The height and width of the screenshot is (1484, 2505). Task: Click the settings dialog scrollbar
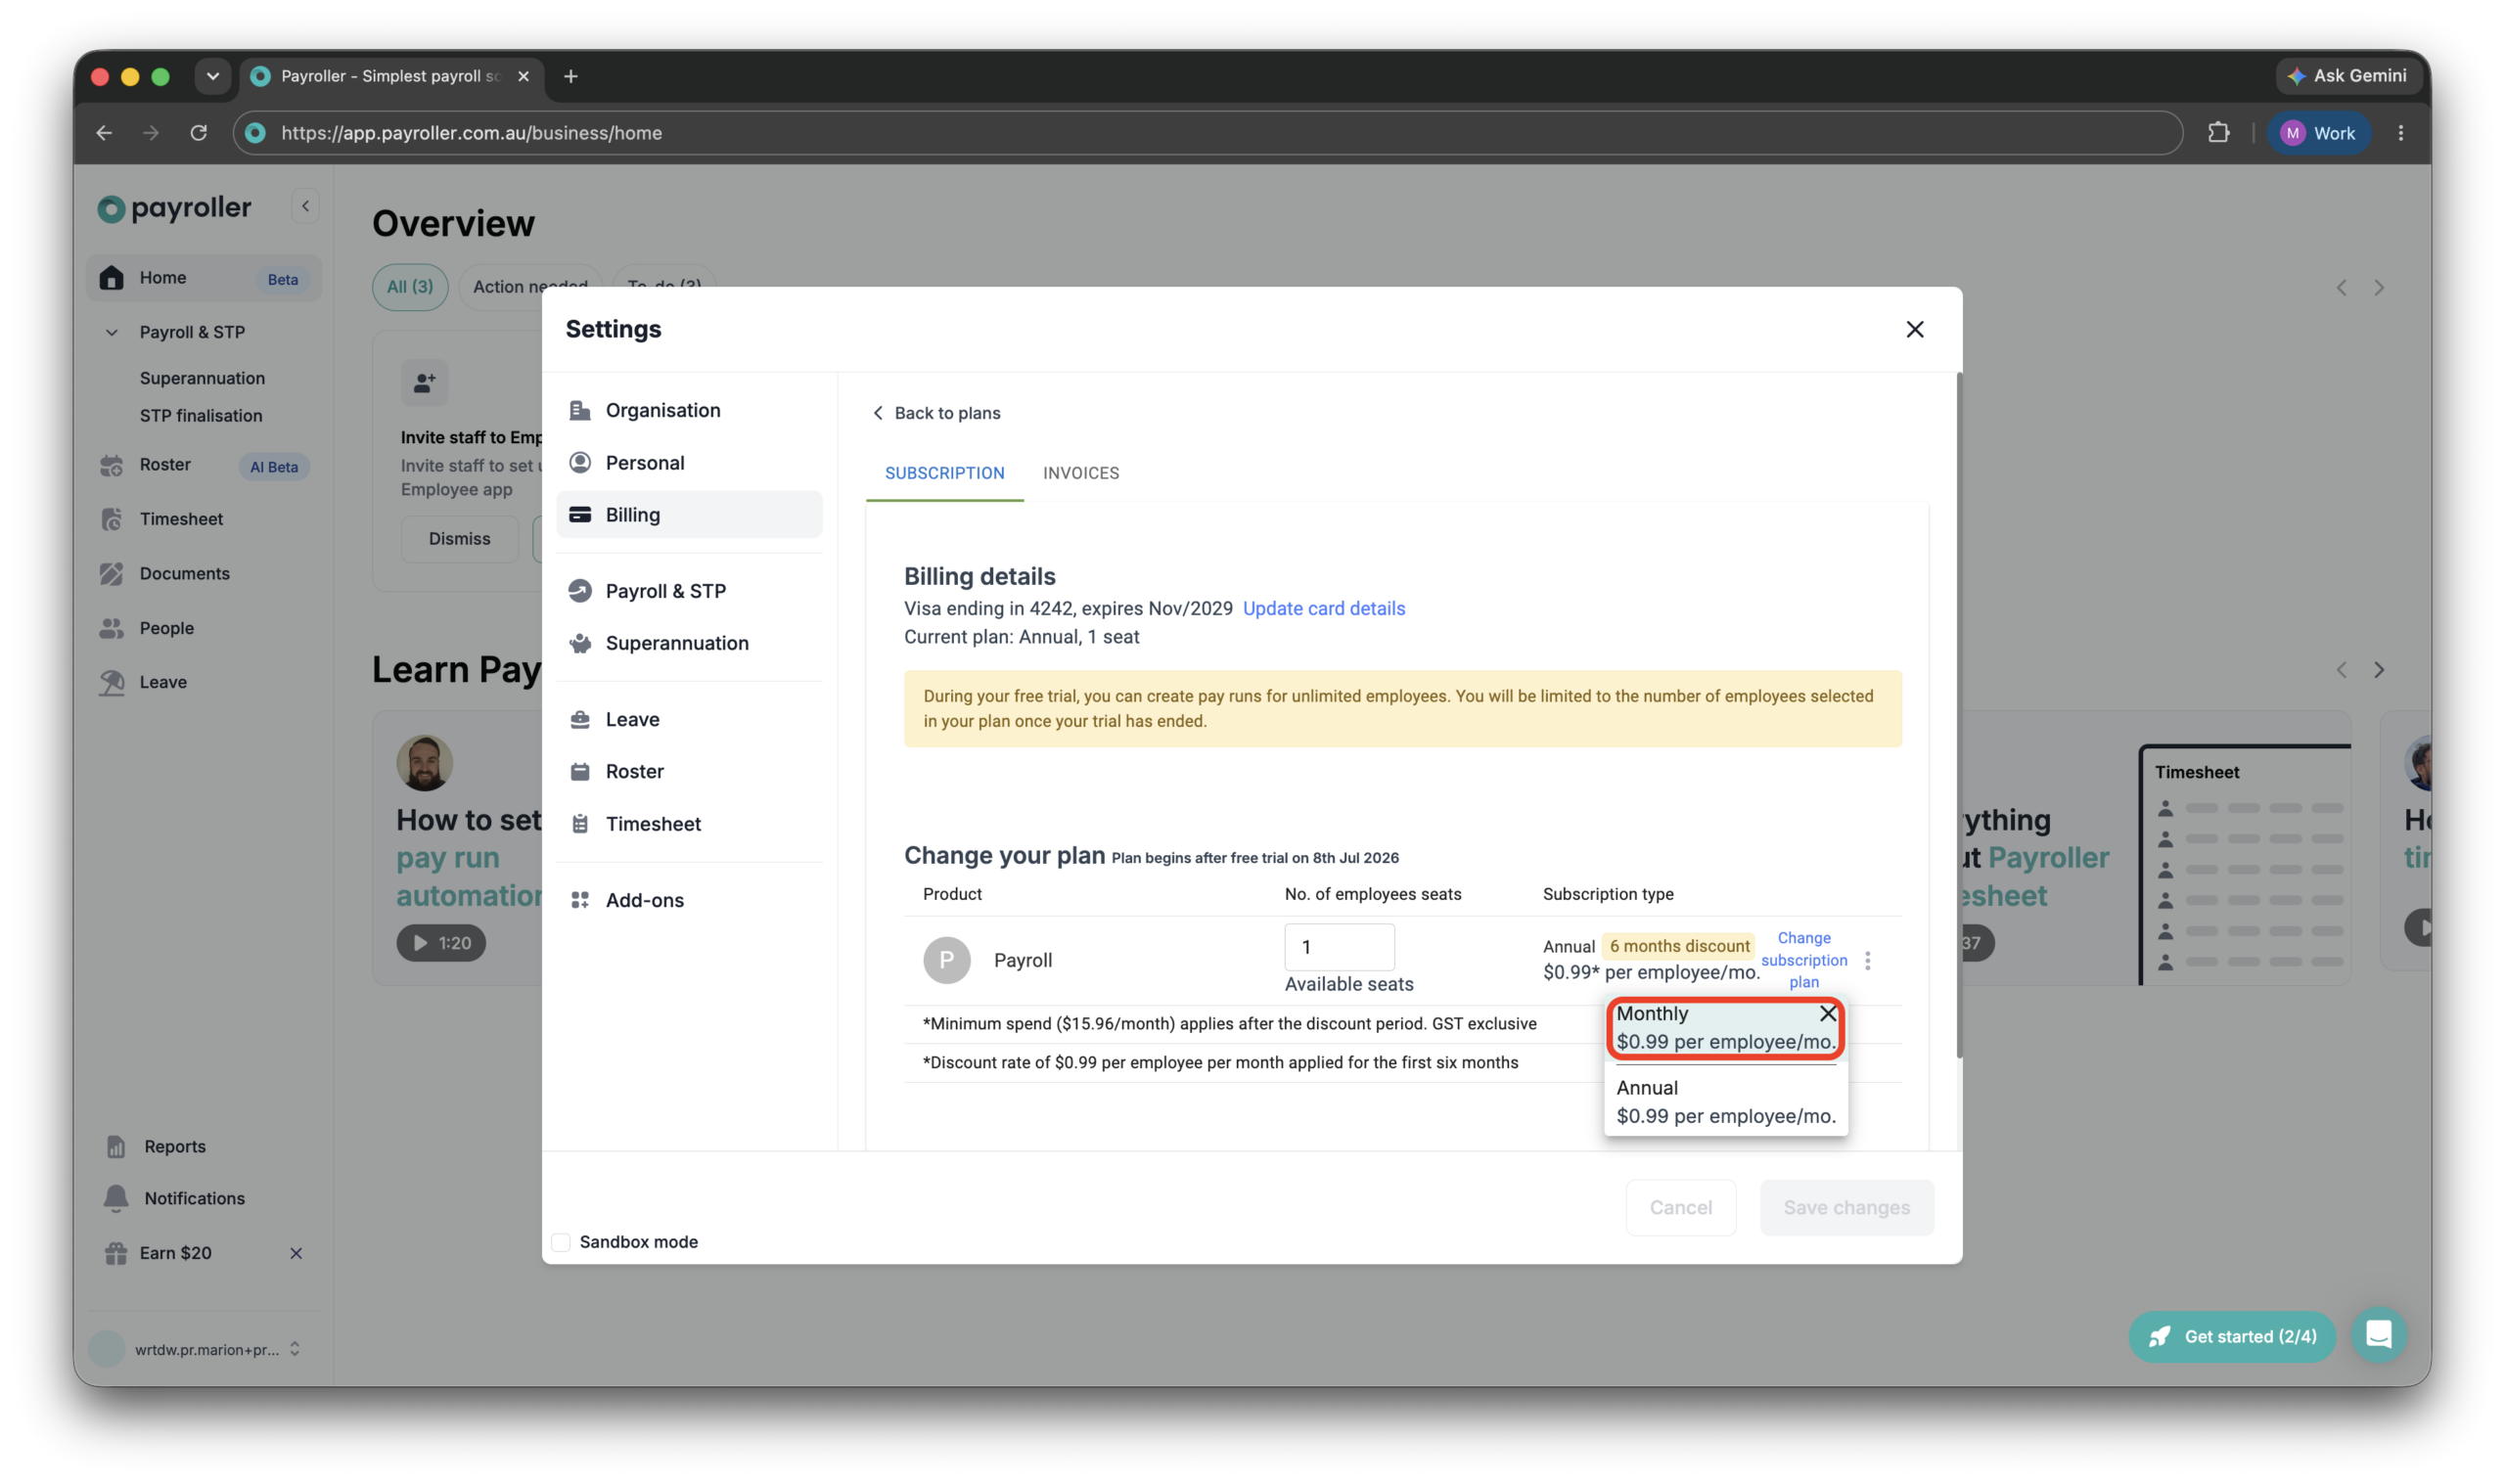pyautogui.click(x=1958, y=715)
